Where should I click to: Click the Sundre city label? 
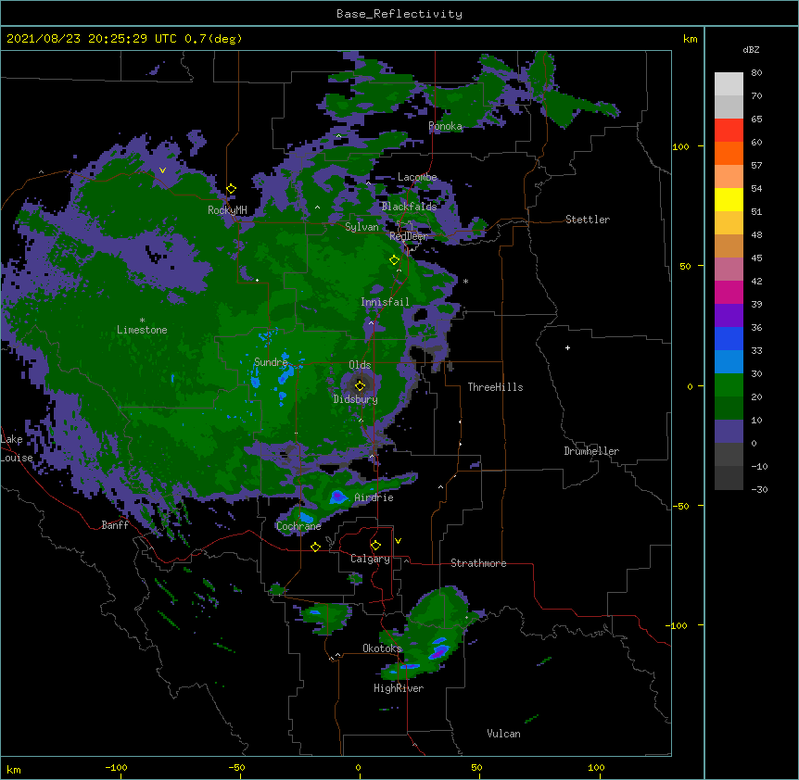(271, 362)
